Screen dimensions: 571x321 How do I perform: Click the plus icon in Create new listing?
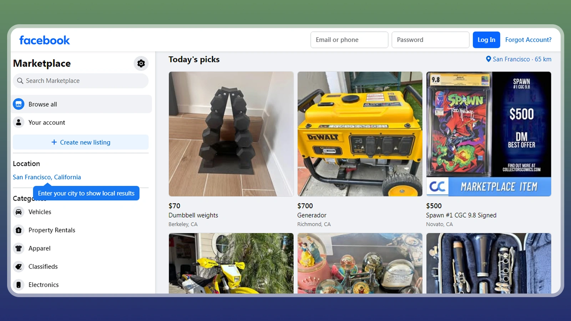[54, 142]
